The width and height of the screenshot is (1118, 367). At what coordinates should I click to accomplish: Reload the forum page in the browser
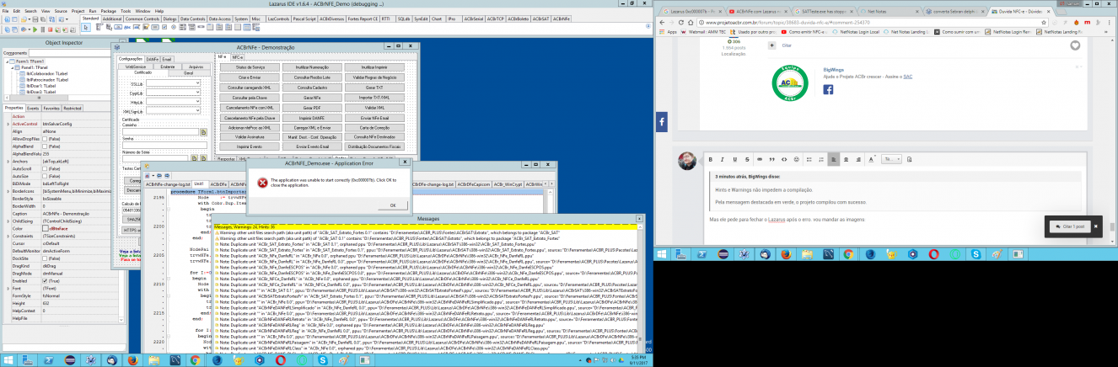coord(680,22)
